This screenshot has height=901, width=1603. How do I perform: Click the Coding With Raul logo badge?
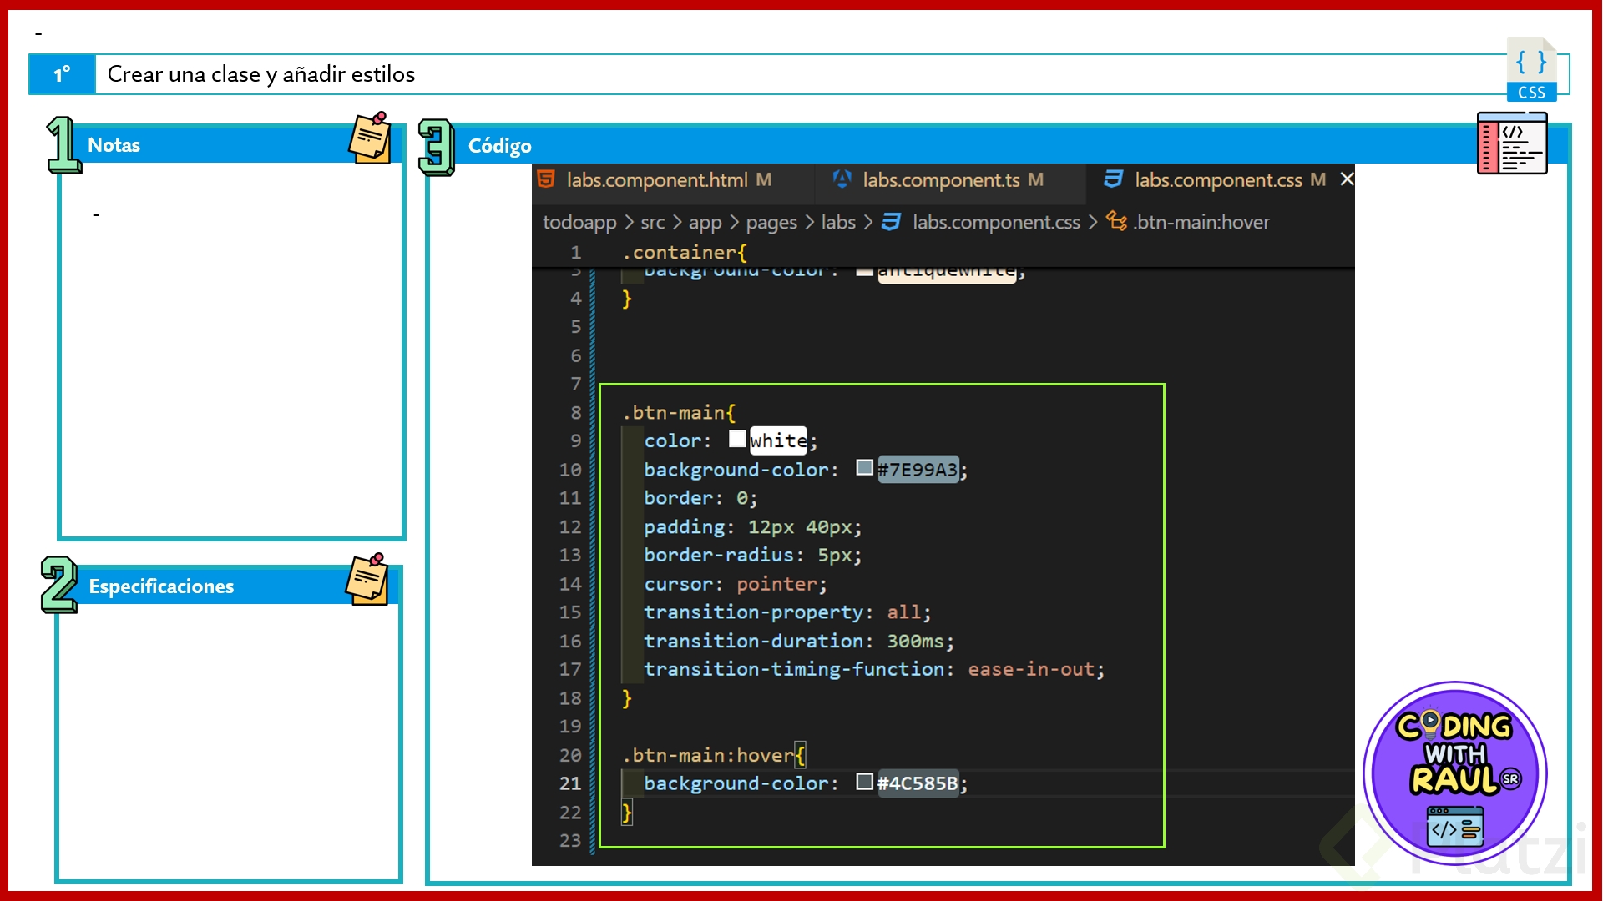click(1454, 773)
